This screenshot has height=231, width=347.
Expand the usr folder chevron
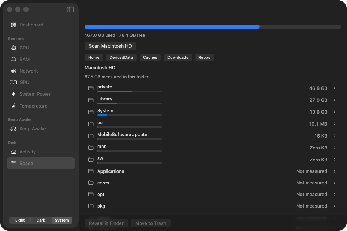pos(334,124)
